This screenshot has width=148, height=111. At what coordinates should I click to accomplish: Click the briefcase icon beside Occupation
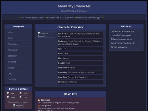coord(39,106)
